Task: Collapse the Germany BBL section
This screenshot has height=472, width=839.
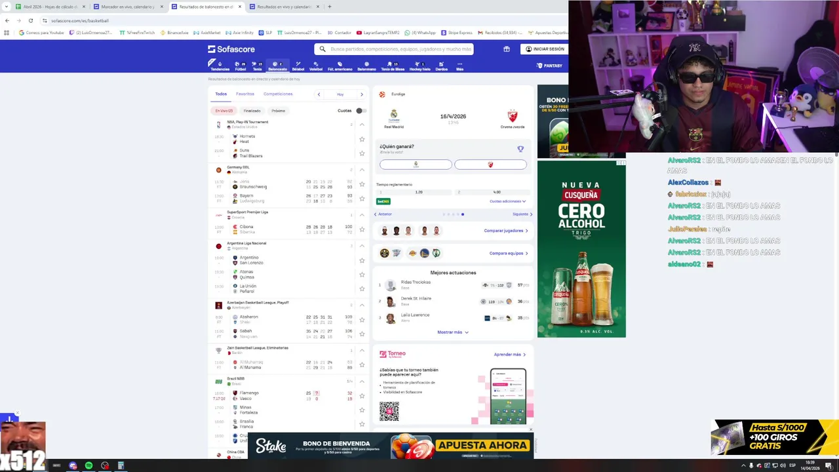Action: 362,170
